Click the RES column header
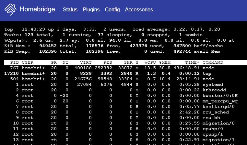This screenshot has width=247, height=145. pyautogui.click(x=108, y=62)
